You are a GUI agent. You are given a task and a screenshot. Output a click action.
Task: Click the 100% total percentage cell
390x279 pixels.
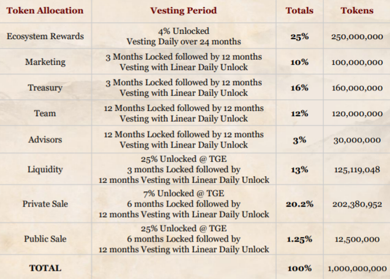pyautogui.click(x=299, y=268)
